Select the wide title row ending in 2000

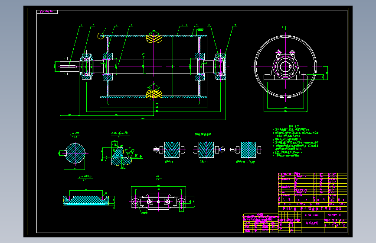312,208
